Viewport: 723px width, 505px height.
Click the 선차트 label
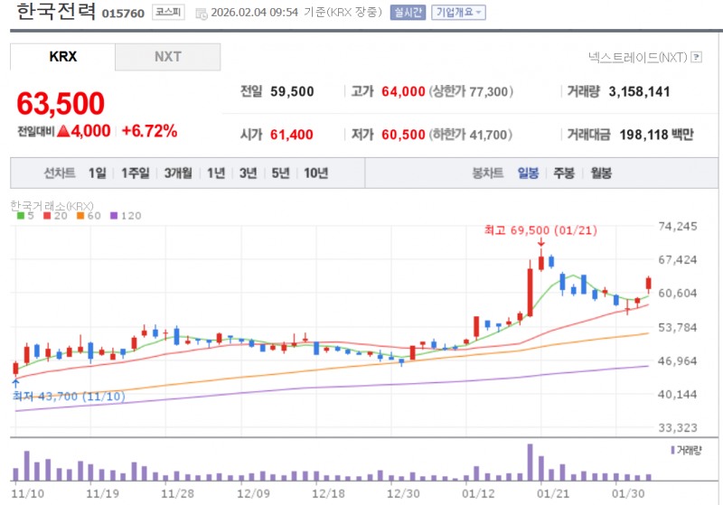(x=60, y=173)
